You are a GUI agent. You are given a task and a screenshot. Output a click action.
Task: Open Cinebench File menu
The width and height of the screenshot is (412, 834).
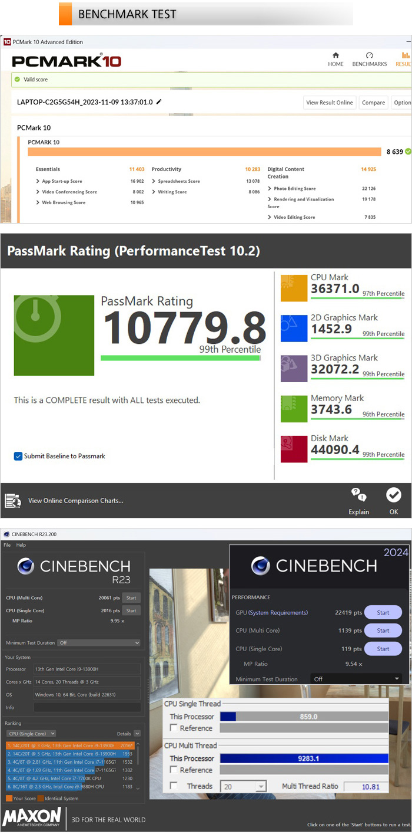coord(7,545)
